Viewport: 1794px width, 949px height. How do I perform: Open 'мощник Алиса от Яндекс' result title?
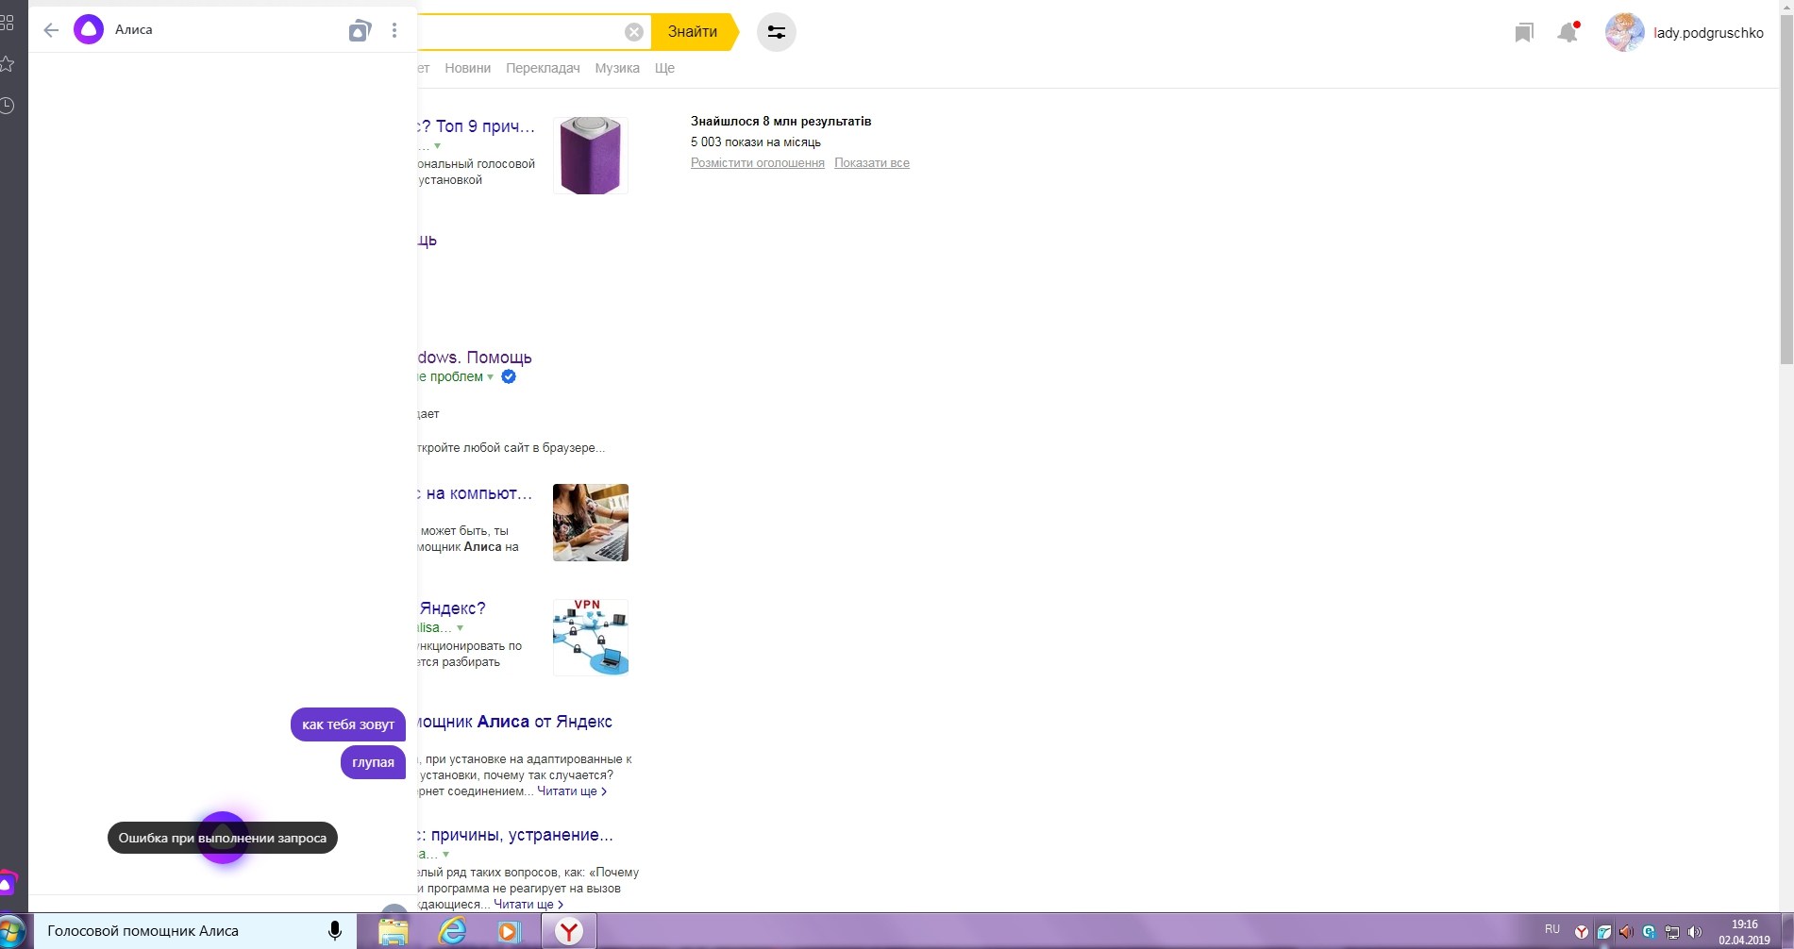coord(514,722)
